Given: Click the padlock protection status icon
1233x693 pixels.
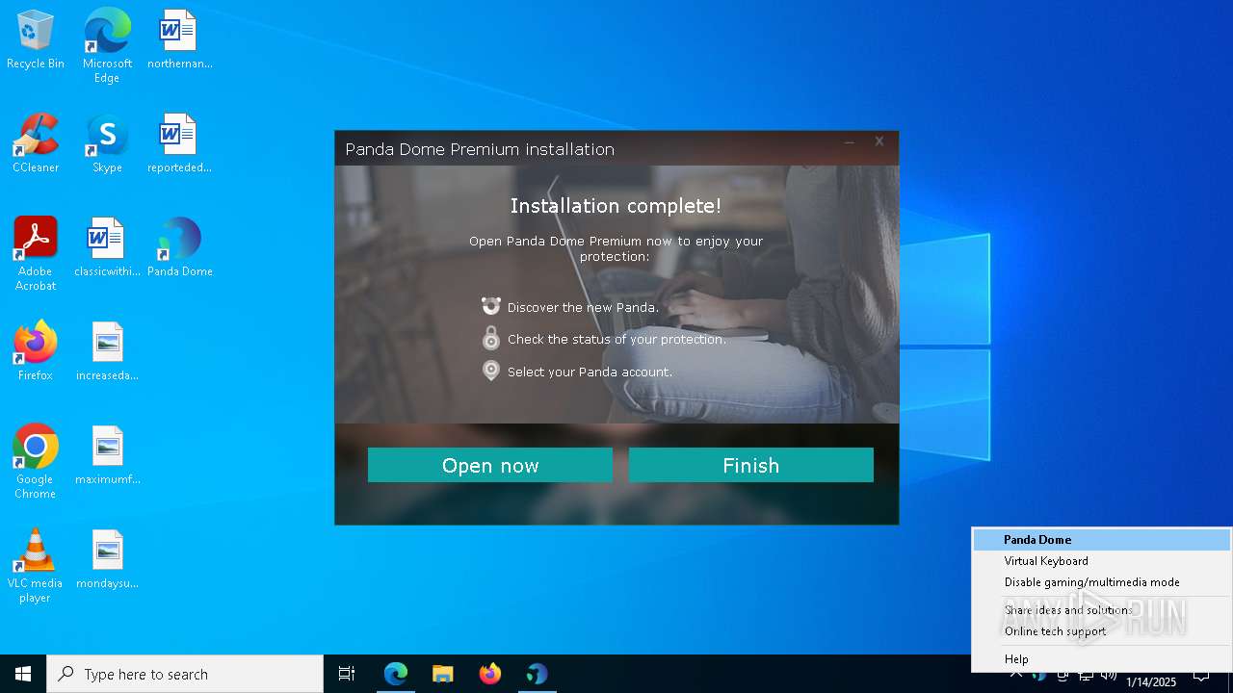Looking at the screenshot, I should pos(491,338).
